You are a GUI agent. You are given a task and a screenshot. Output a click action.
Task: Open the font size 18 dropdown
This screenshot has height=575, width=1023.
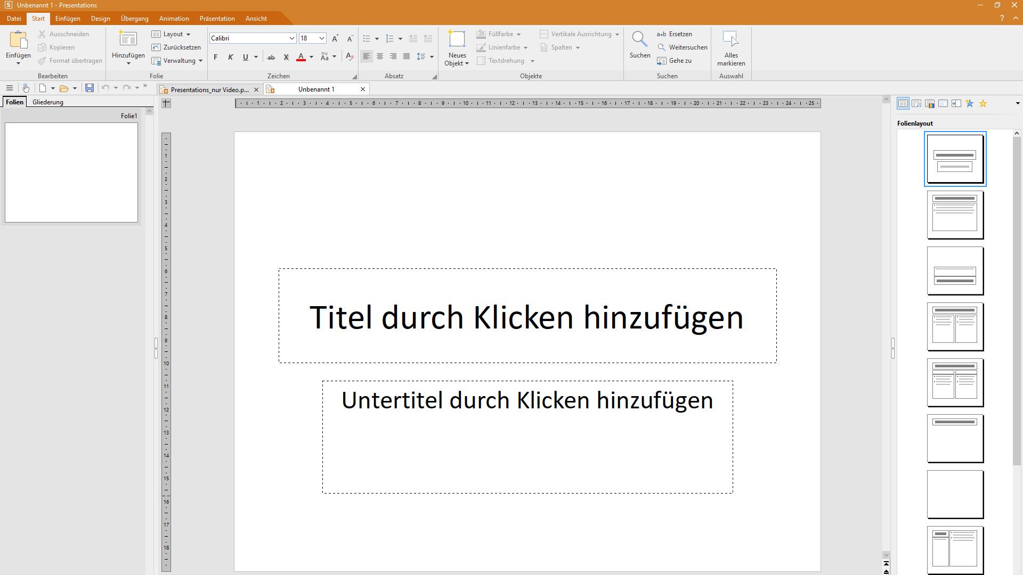pyautogui.click(x=321, y=38)
